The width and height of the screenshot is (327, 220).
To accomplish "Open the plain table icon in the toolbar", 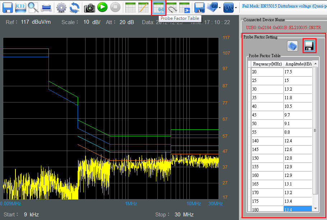I will point(130,8).
